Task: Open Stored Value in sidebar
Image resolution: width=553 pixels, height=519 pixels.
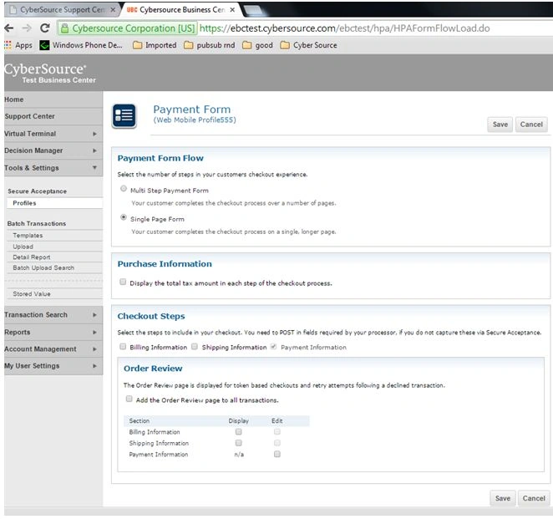Action: (54, 294)
